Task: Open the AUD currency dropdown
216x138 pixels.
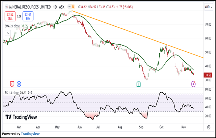Action: (208, 7)
